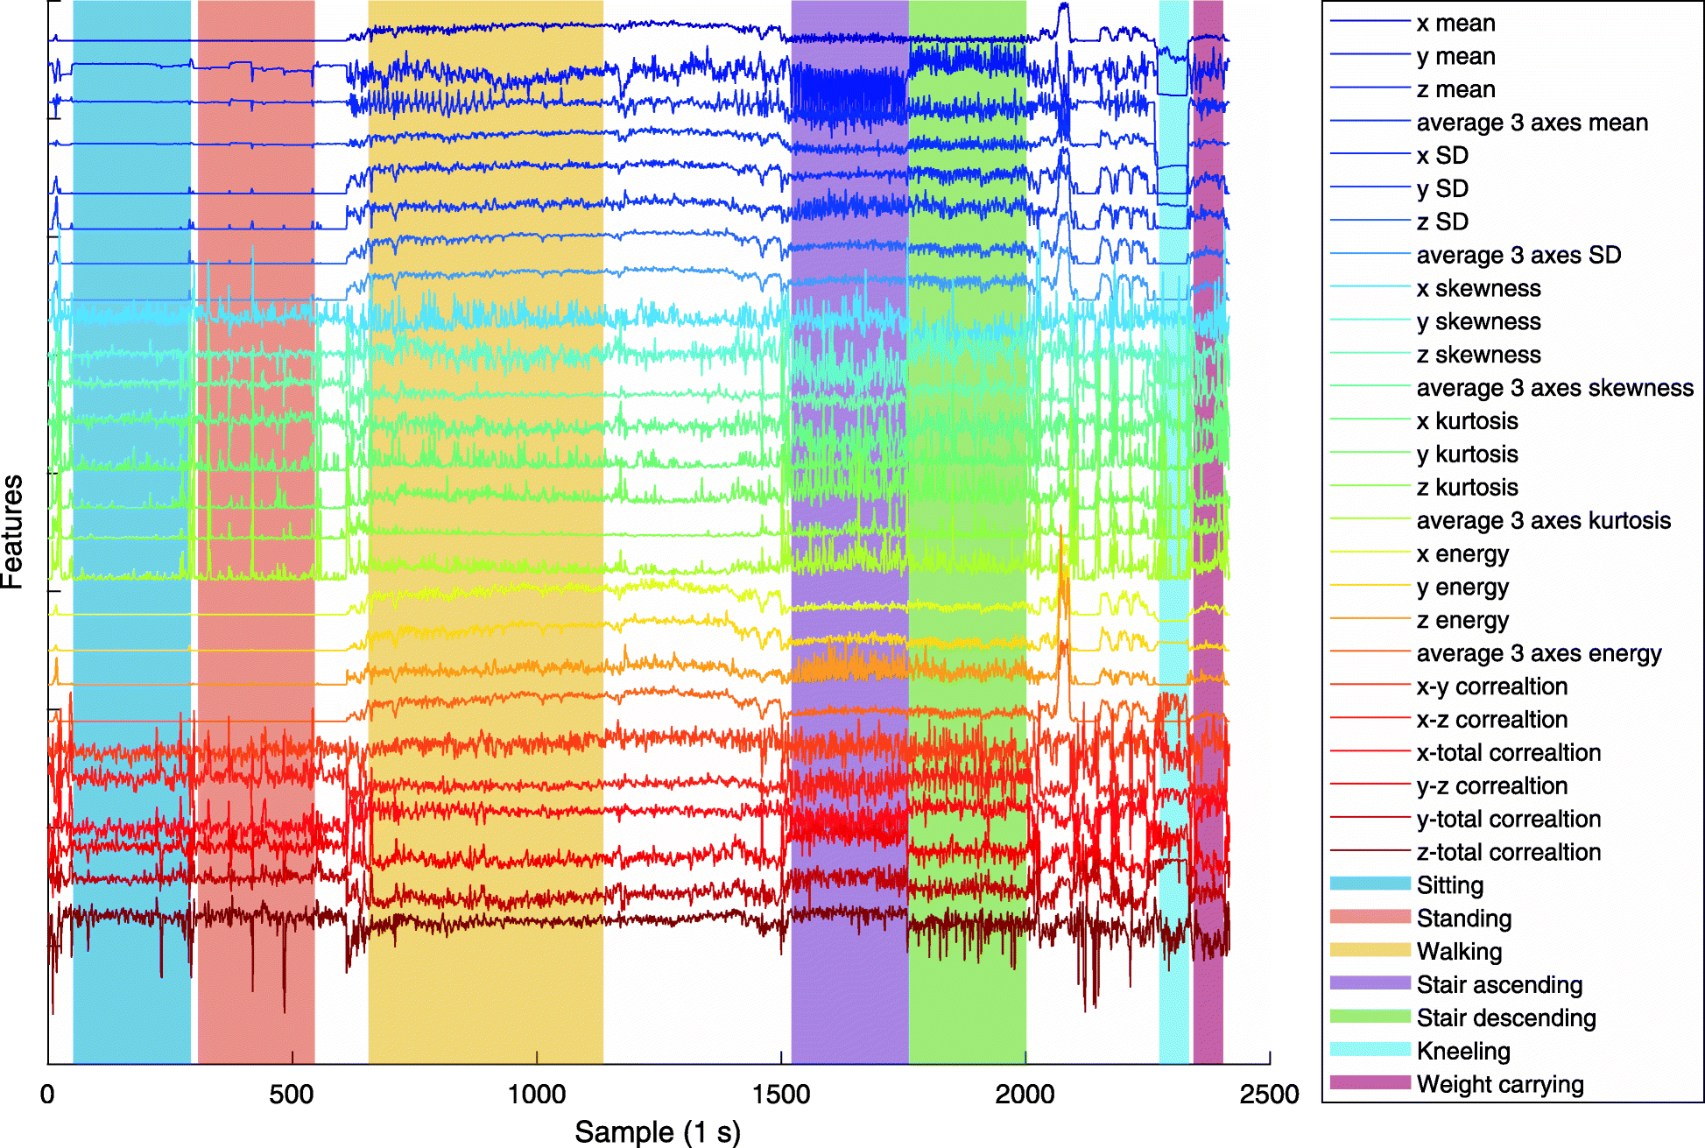This screenshot has height=1148, width=1705.
Task: Click the 'z-total correaltion' legend label
Action: tap(1508, 852)
